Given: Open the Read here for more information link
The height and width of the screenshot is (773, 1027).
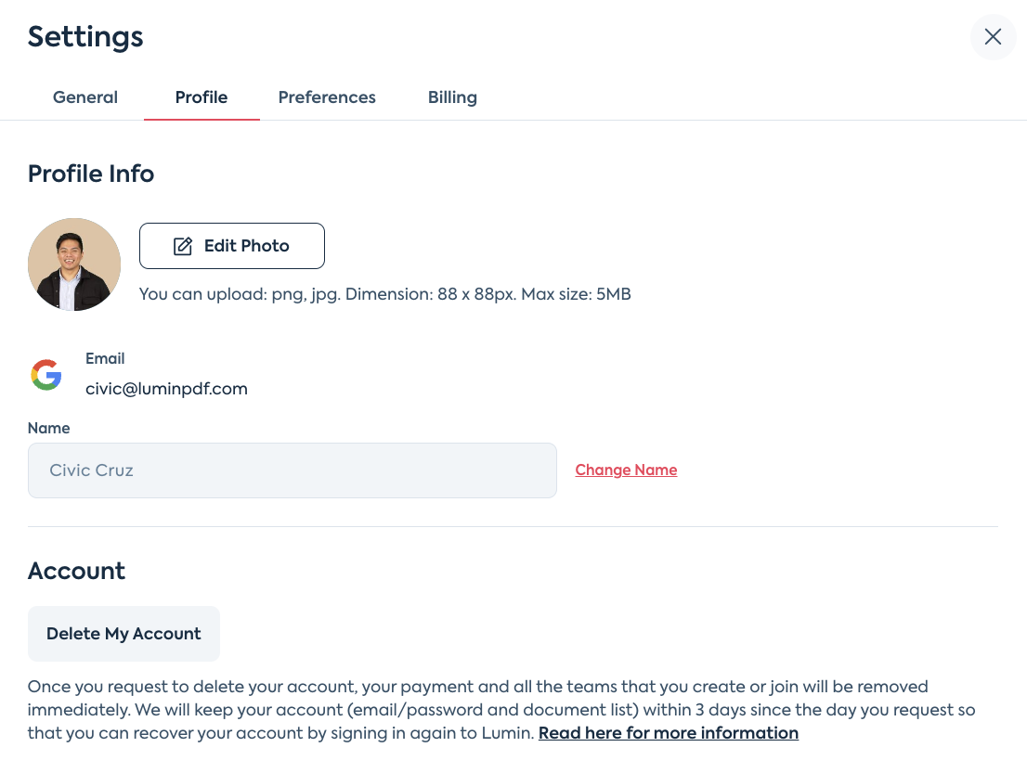Looking at the screenshot, I should pyautogui.click(x=668, y=733).
